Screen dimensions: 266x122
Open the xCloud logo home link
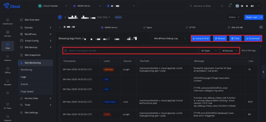[x=12, y=6]
